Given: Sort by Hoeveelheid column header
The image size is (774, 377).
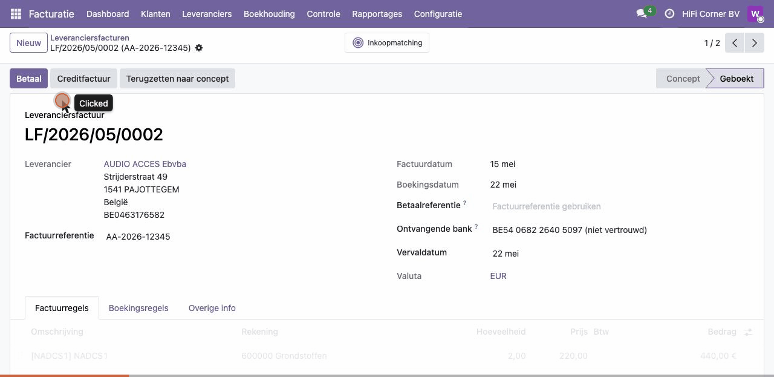Looking at the screenshot, I should 501,332.
